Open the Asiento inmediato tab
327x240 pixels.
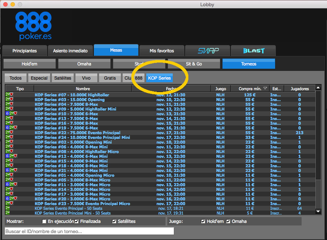70,51
